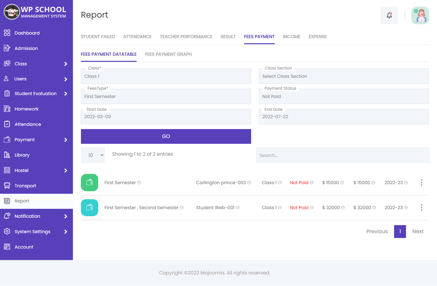
Task: Open user profile avatar
Action: coord(420,15)
